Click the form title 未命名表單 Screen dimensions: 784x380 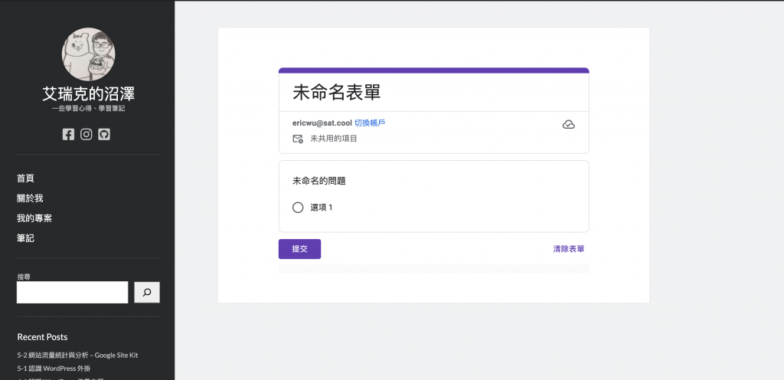[x=337, y=93]
